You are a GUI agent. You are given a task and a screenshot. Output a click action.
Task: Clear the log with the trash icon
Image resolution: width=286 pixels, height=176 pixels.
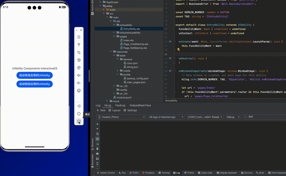[98, 149]
